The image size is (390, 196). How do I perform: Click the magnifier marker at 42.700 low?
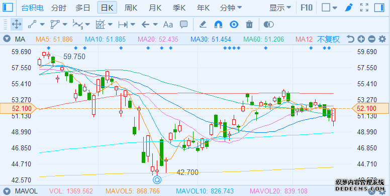click(x=157, y=179)
